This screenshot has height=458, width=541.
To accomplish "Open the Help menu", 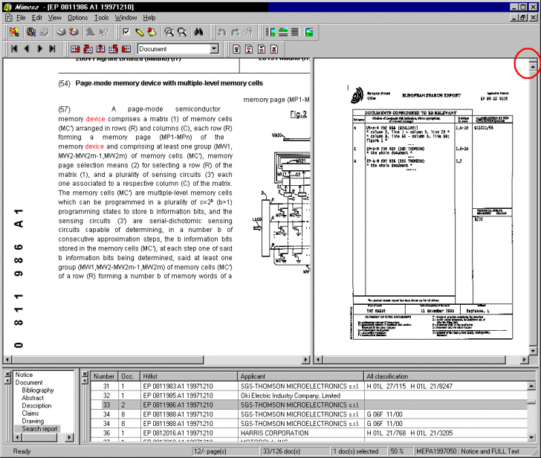I will pyautogui.click(x=149, y=18).
